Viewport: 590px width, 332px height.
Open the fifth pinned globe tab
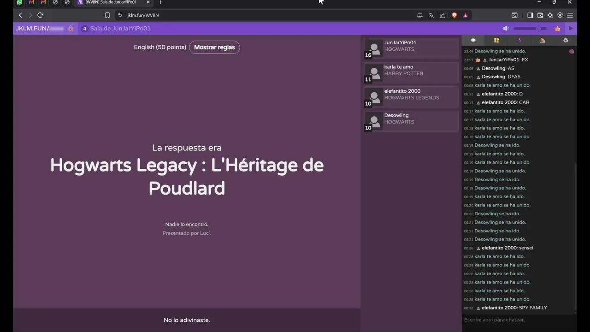click(67, 2)
